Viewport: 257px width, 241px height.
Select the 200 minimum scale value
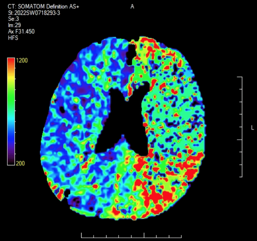point(20,163)
